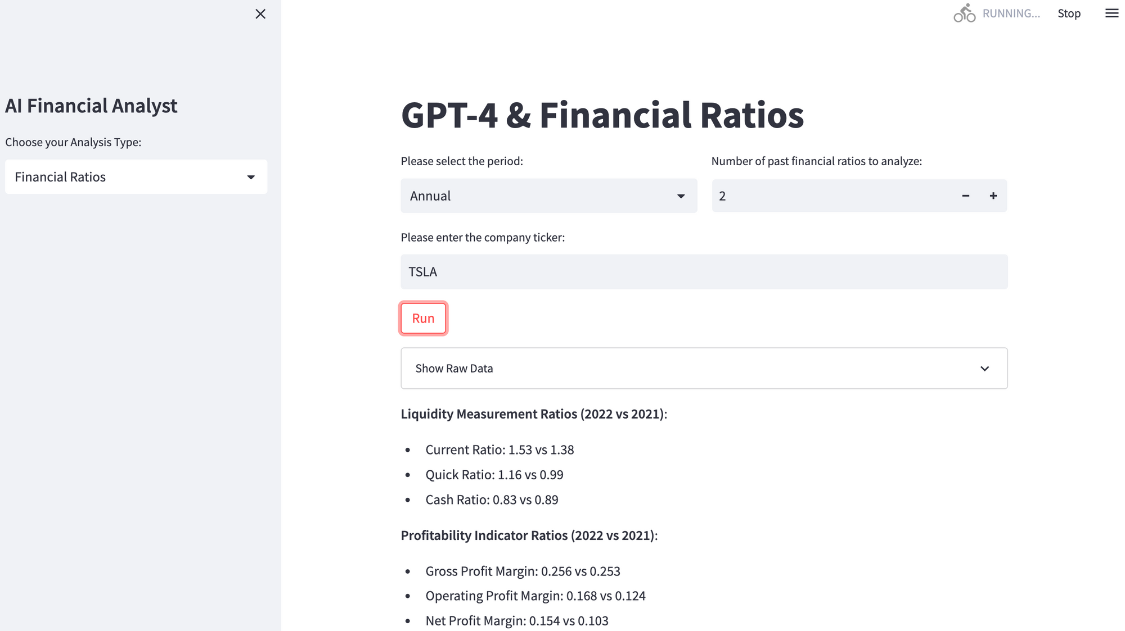Click the Liquidity Measurement Ratios heading

click(533, 414)
